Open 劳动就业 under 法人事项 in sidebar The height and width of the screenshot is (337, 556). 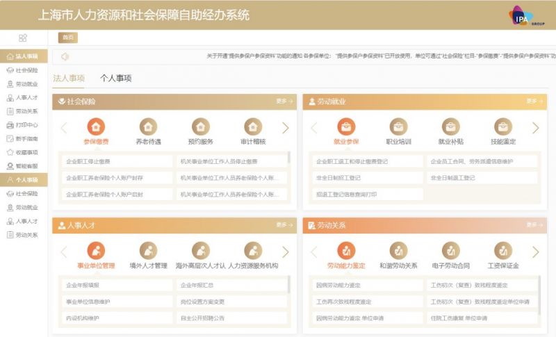point(22,84)
